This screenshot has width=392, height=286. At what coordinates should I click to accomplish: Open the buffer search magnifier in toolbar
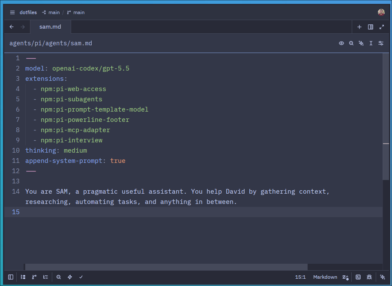click(x=351, y=43)
